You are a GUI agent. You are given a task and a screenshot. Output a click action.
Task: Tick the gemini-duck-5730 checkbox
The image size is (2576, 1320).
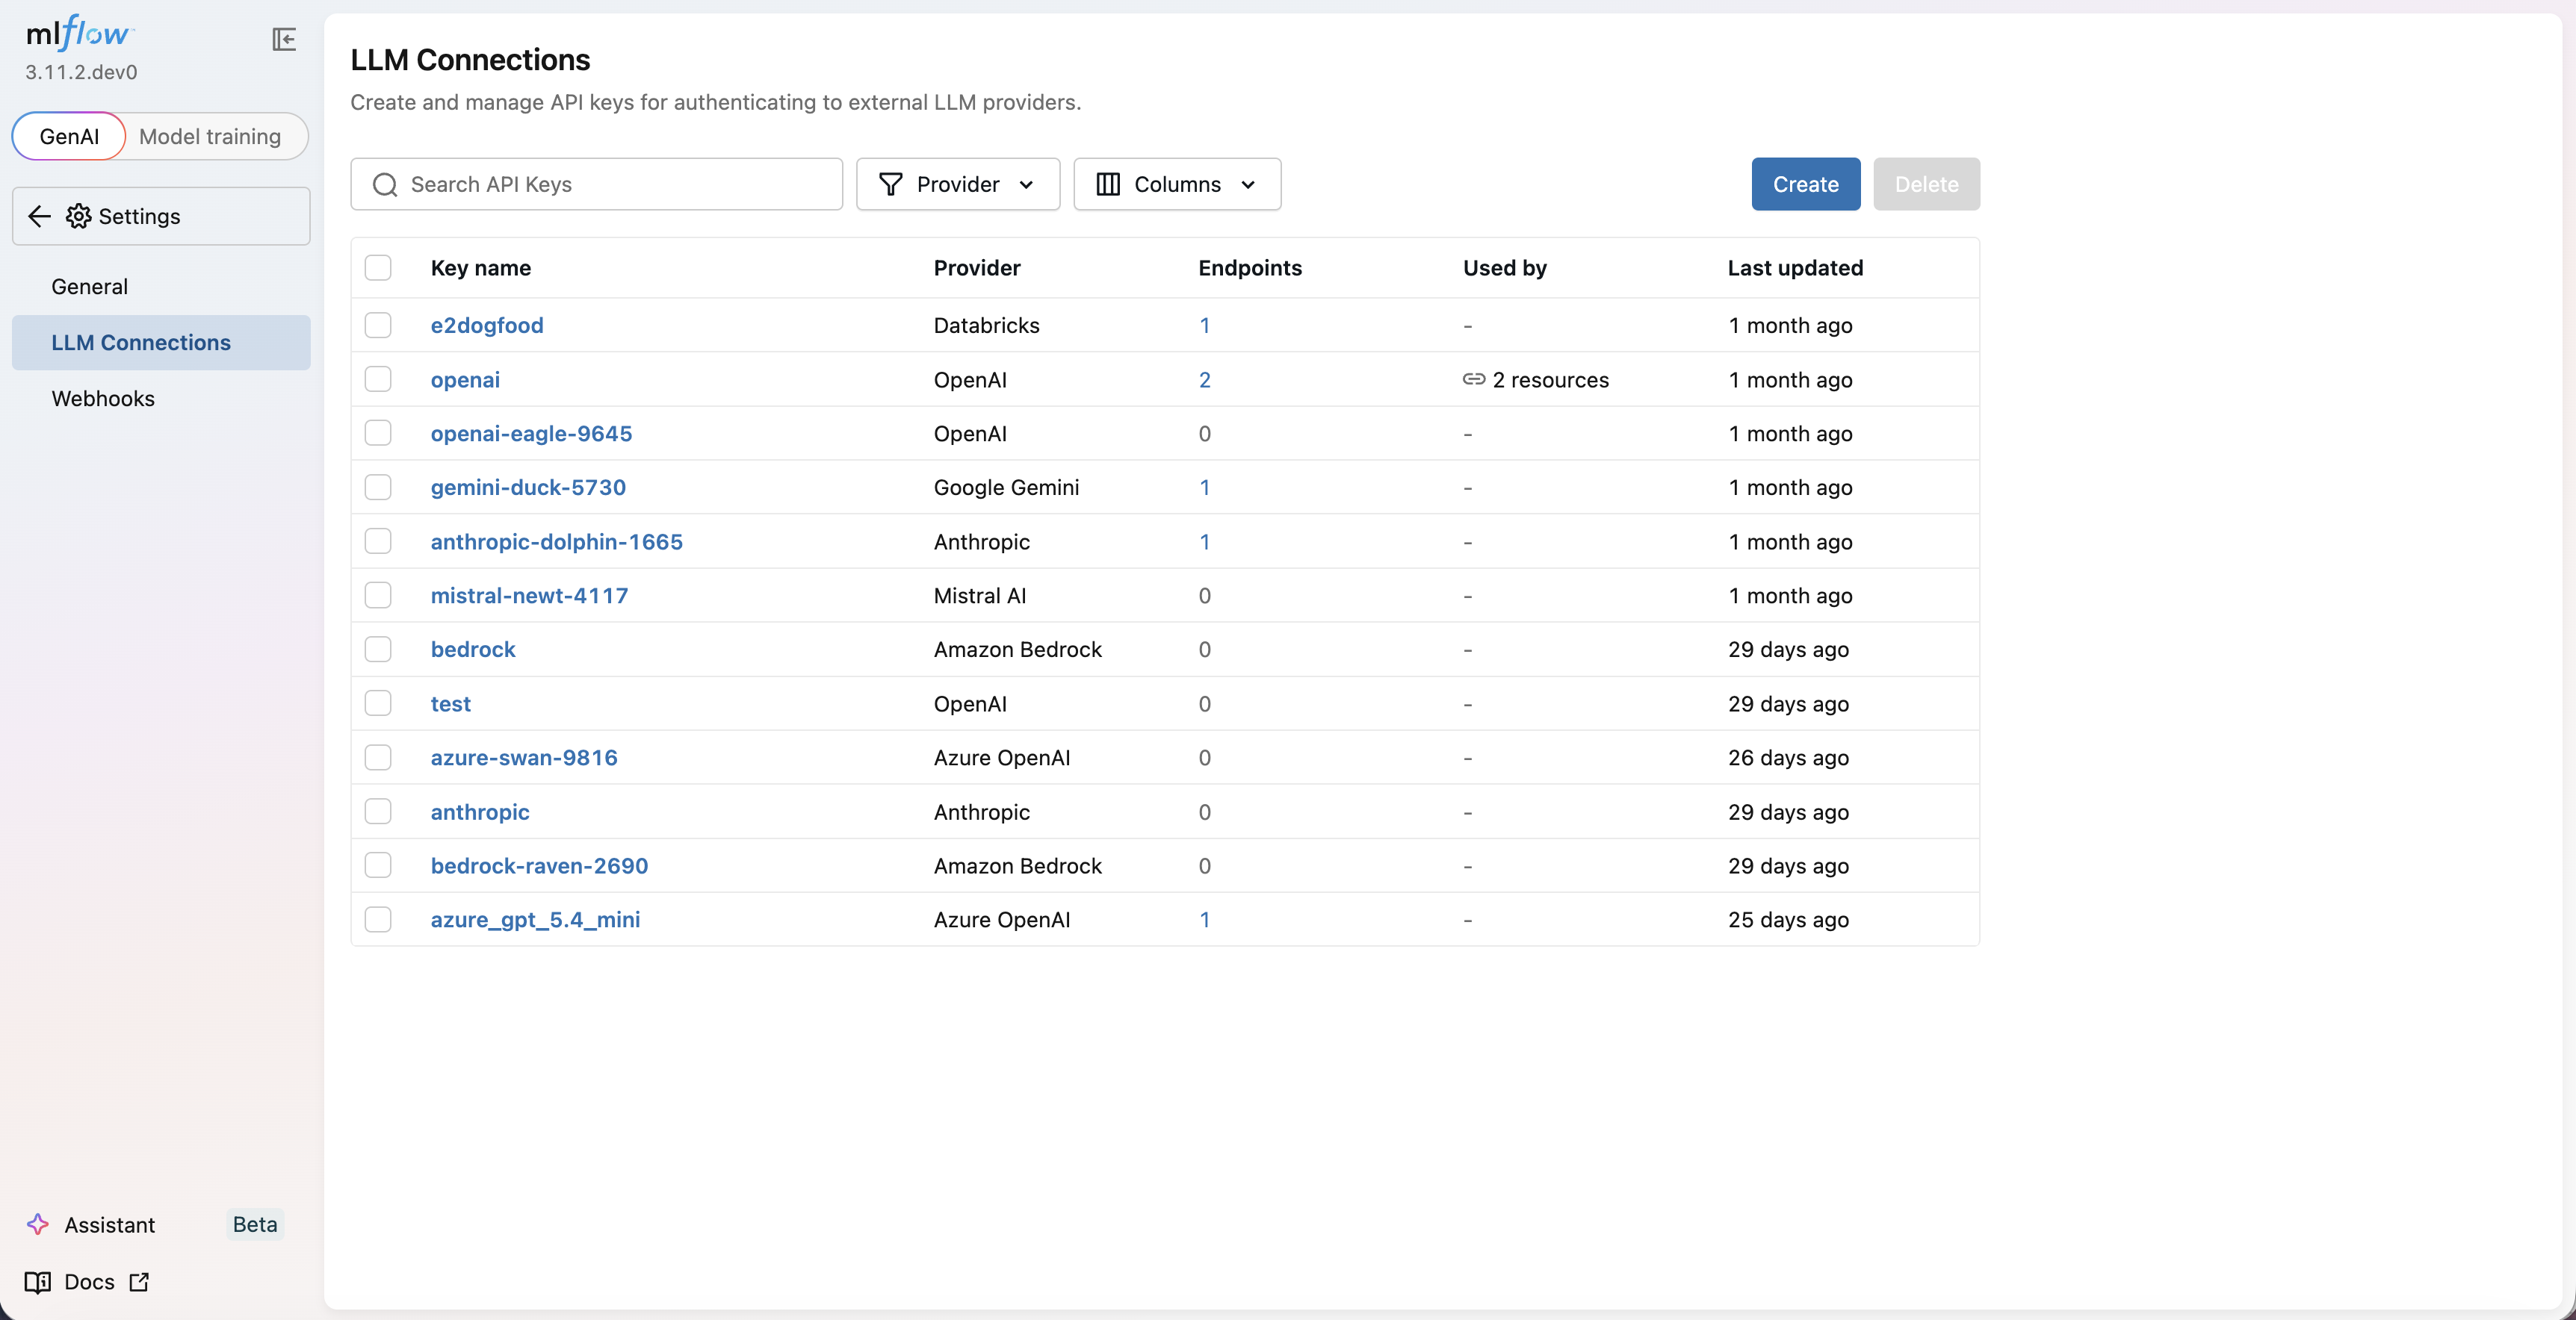[378, 487]
